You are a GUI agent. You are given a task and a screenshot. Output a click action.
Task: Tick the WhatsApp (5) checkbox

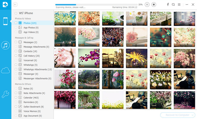(x=16, y=65)
